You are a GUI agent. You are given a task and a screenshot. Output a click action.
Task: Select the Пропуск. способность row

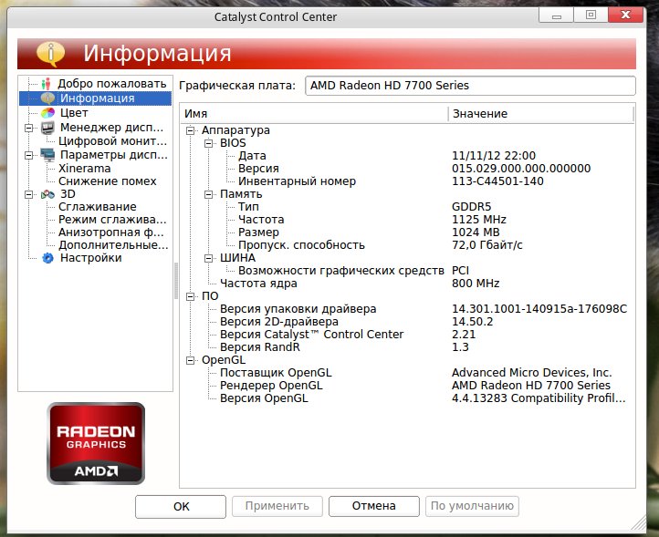[x=407, y=245]
